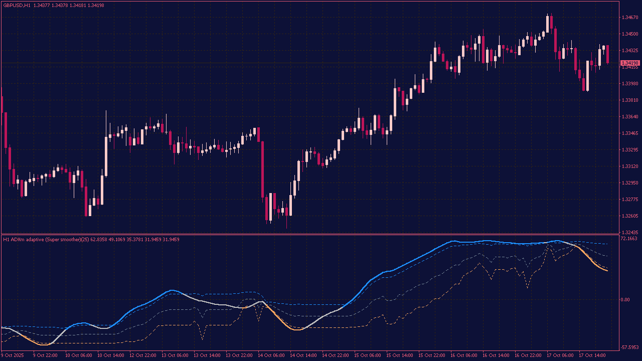642x361 pixels.
Task: Click the 14 Oct 06:00 time label
Action: pyautogui.click(x=272, y=355)
